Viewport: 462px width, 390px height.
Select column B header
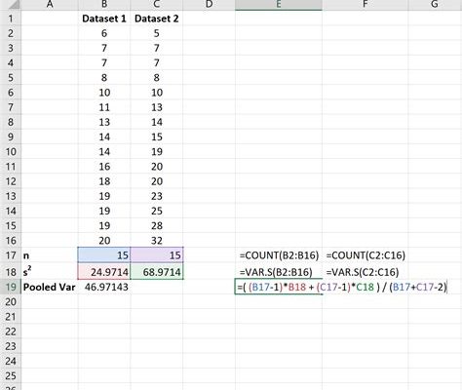point(104,5)
